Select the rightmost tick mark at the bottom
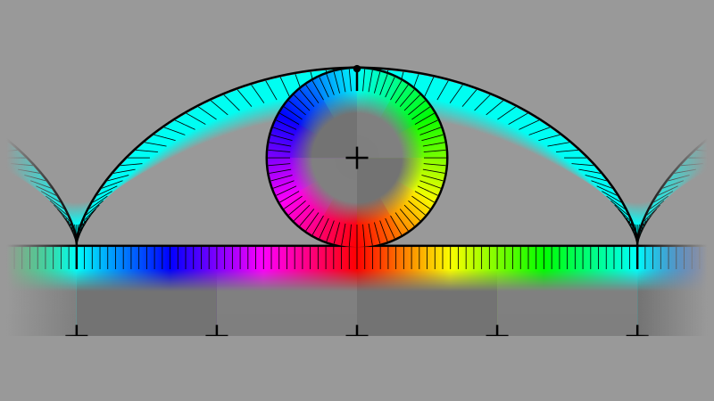714x401 pixels. 637,331
